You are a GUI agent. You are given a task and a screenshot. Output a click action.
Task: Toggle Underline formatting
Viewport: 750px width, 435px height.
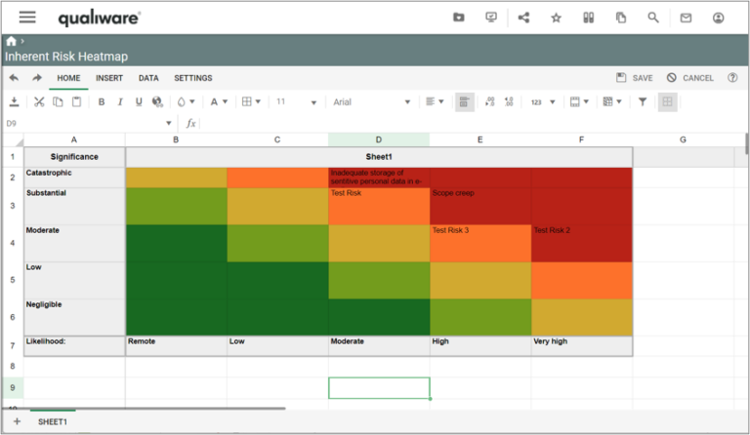[139, 101]
